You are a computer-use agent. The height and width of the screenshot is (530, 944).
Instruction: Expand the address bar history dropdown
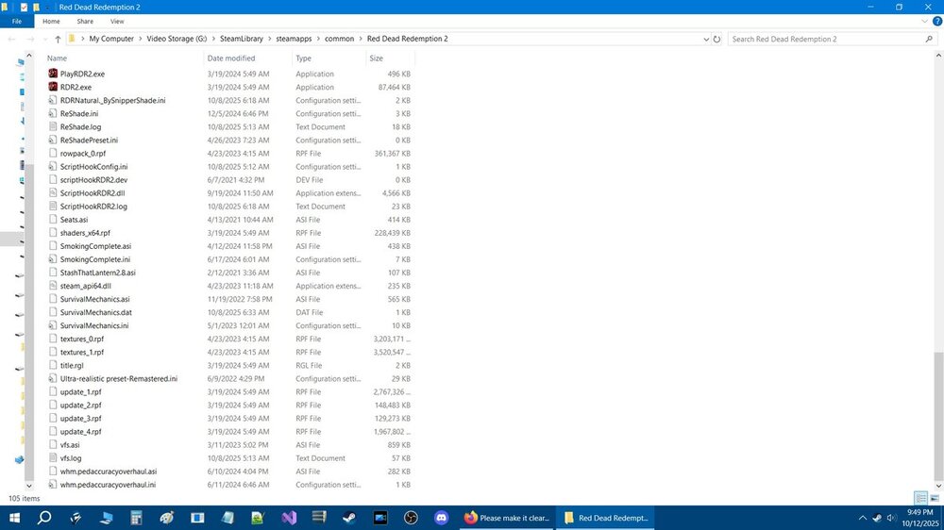click(706, 40)
